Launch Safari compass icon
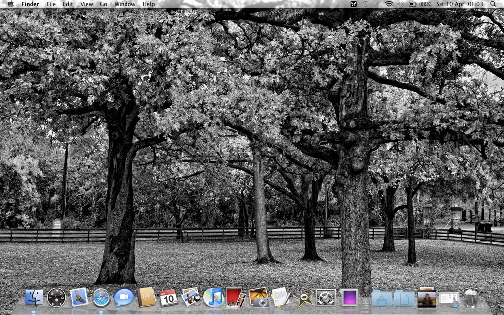The image size is (504, 315). [101, 297]
